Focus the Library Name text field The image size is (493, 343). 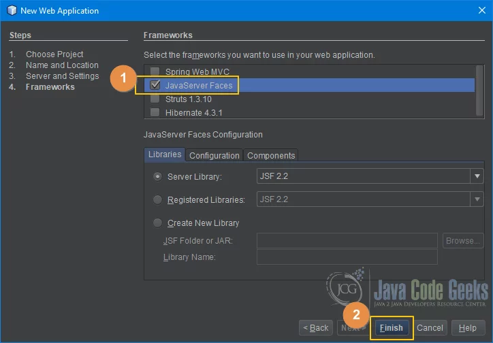pyautogui.click(x=347, y=257)
